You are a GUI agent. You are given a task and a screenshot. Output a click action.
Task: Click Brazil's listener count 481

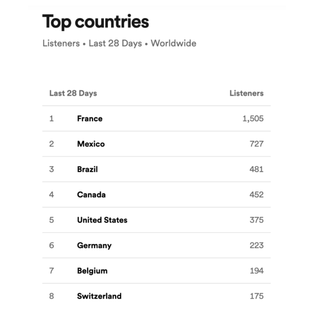point(257,169)
